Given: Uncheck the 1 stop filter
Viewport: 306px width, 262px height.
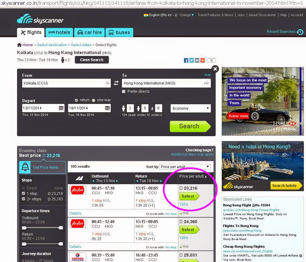Looking at the screenshot, I should tap(23, 193).
